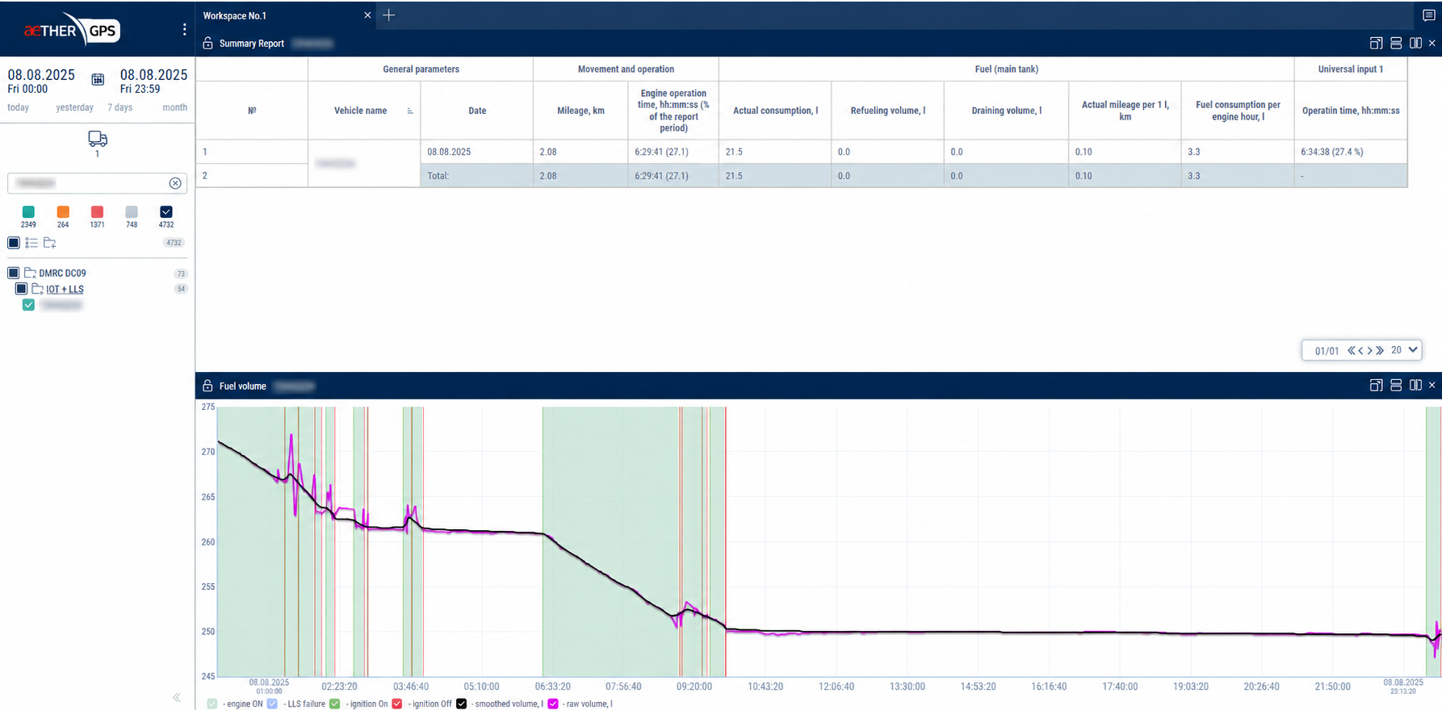The image size is (1442, 710).
Task: Select the Total row in report
Action: [x=914, y=176]
